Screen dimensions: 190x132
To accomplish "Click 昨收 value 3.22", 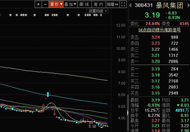I will coord(185,126).
